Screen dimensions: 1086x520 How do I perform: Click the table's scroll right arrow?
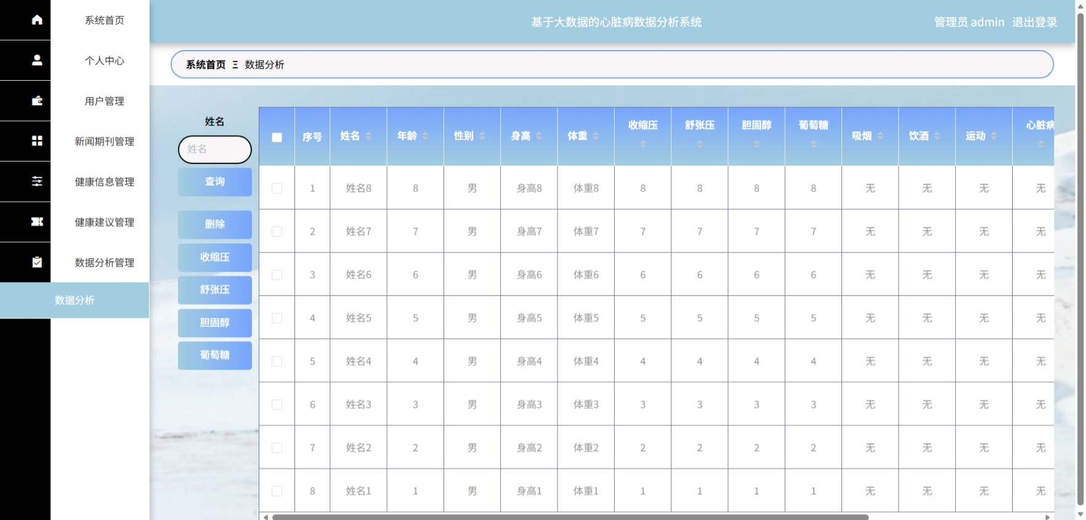coord(1048,517)
